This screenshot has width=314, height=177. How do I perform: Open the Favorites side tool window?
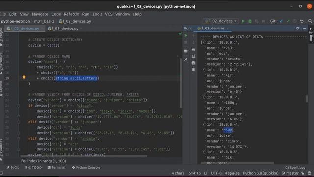pos(1,149)
